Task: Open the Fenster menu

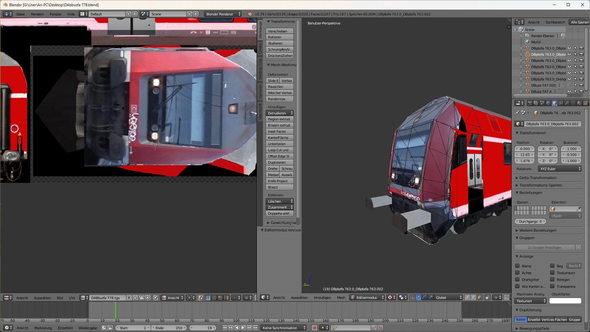Action: (x=55, y=14)
